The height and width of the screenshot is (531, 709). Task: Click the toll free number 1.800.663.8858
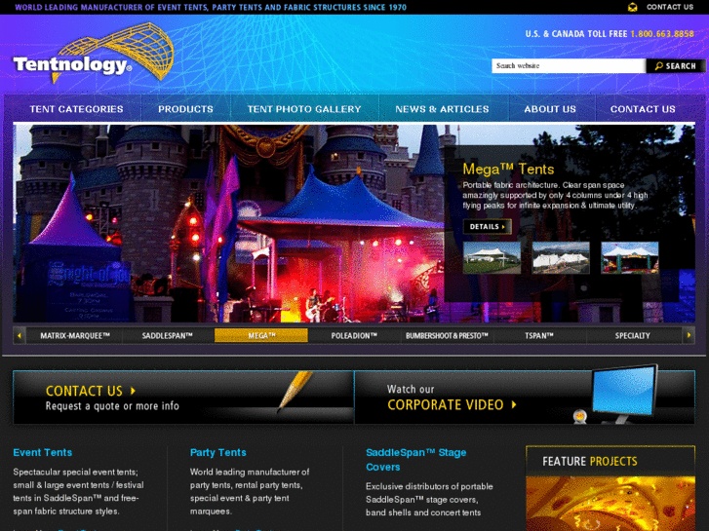coord(662,34)
